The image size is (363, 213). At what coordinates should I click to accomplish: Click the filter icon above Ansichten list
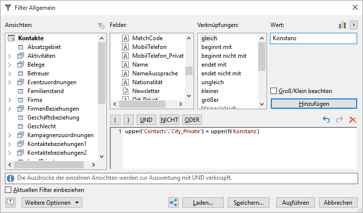tap(101, 25)
